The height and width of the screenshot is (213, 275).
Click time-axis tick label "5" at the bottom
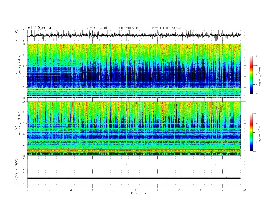(136, 190)
